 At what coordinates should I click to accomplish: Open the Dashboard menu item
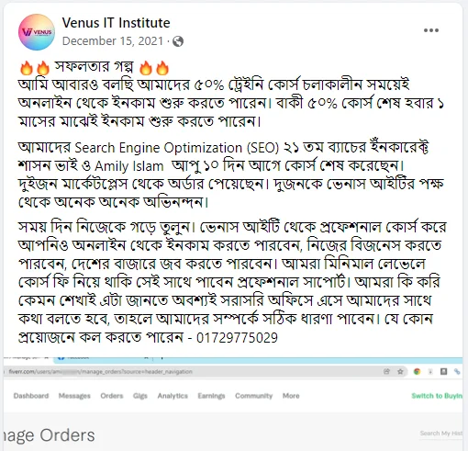pyautogui.click(x=31, y=396)
